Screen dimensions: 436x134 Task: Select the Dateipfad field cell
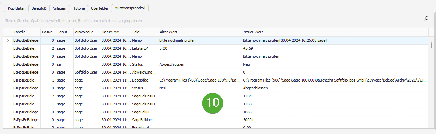point(144,80)
